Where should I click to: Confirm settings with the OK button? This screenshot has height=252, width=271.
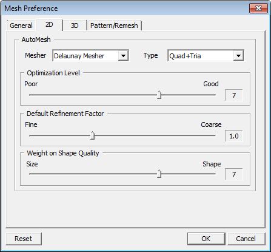pos(206,239)
